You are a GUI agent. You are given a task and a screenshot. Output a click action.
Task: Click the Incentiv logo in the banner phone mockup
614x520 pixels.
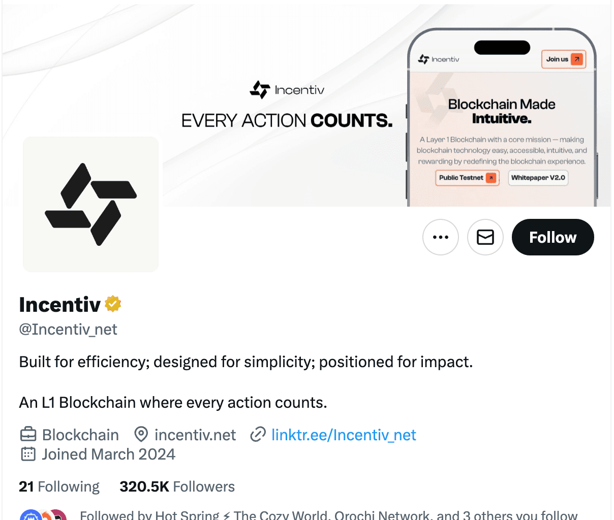(x=438, y=59)
